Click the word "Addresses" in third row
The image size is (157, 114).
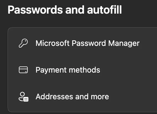point(54,97)
